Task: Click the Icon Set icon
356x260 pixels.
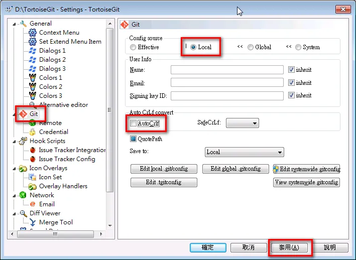Action: (x=33, y=177)
